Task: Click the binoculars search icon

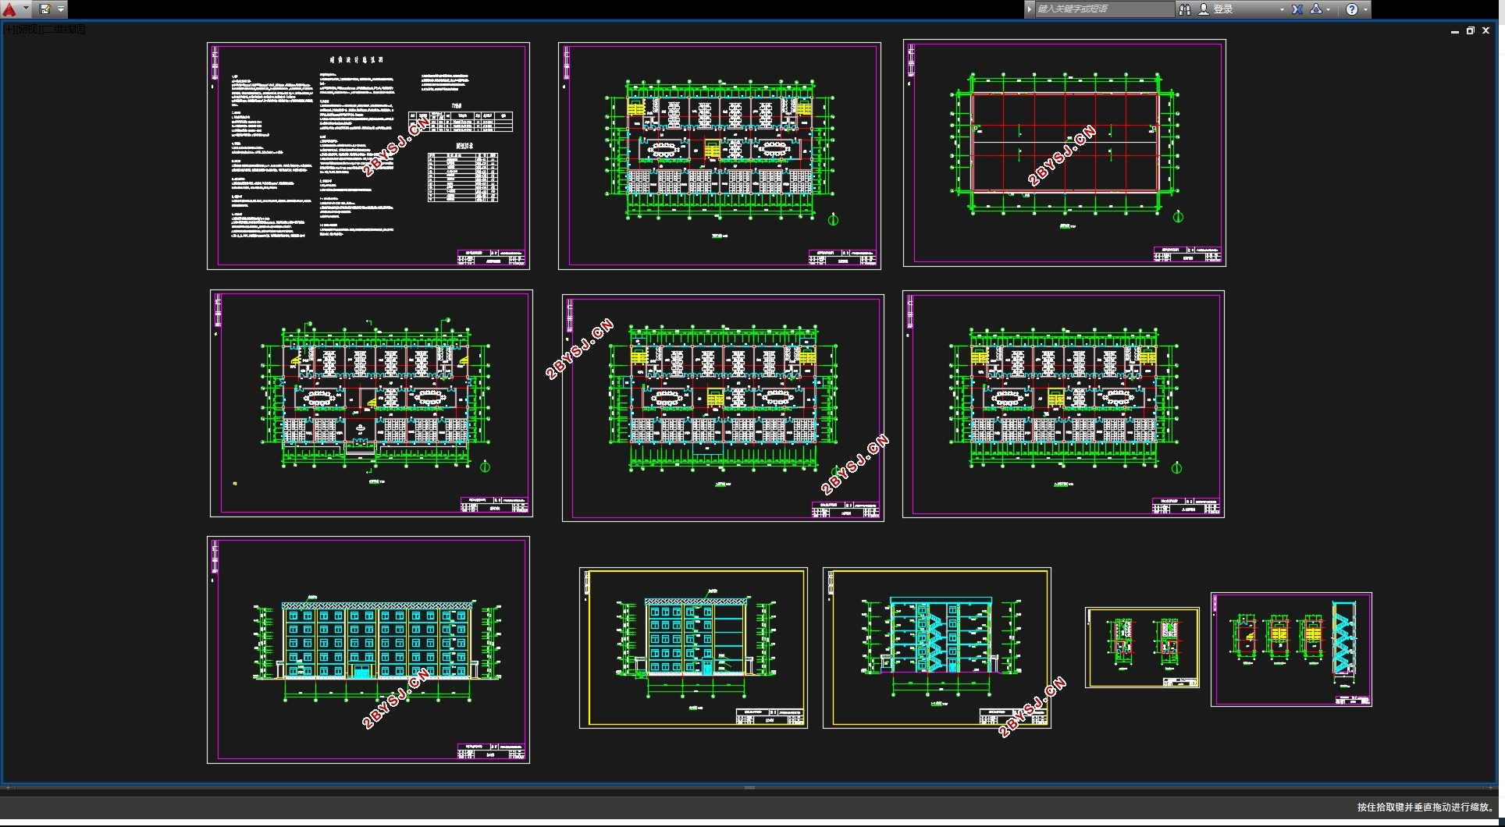Action: (1185, 9)
